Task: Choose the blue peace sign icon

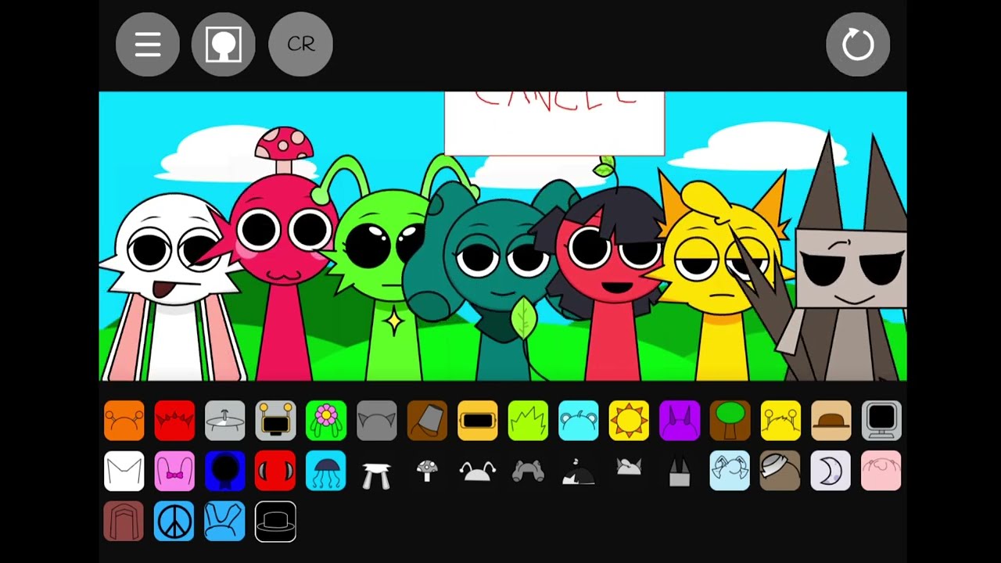Action: (x=174, y=522)
